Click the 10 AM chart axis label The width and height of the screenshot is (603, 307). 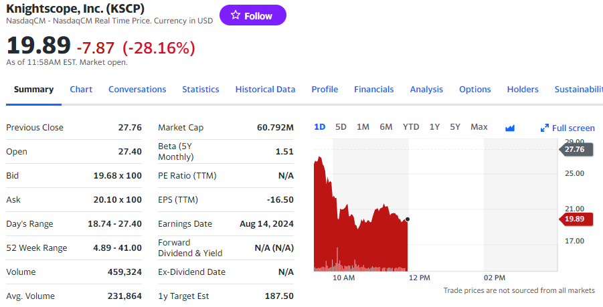coord(343,278)
